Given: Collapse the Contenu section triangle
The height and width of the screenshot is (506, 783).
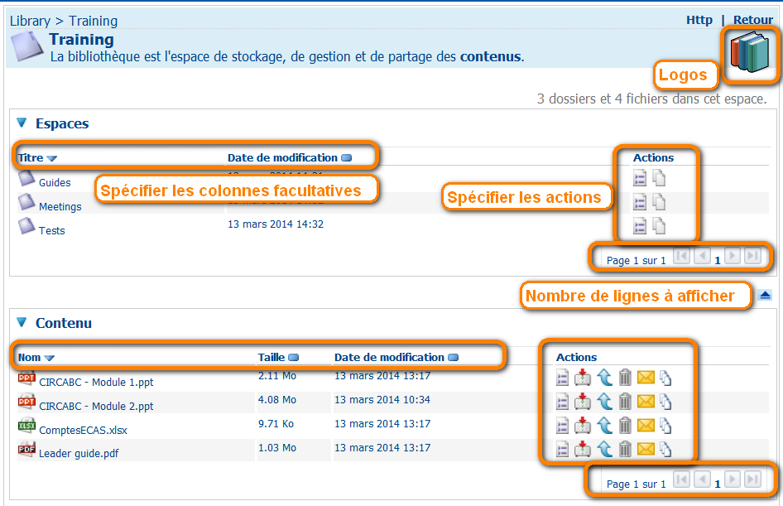Looking at the screenshot, I should pyautogui.click(x=22, y=322).
